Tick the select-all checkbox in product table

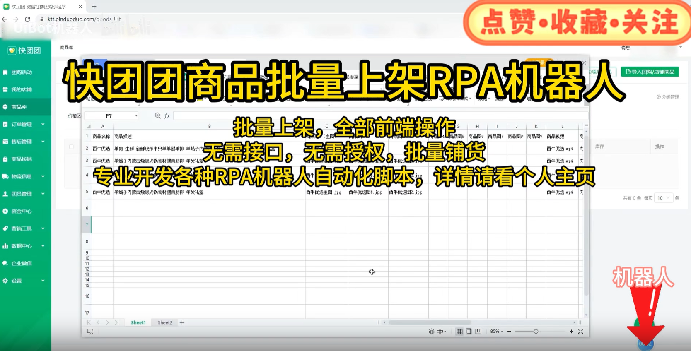(x=71, y=147)
